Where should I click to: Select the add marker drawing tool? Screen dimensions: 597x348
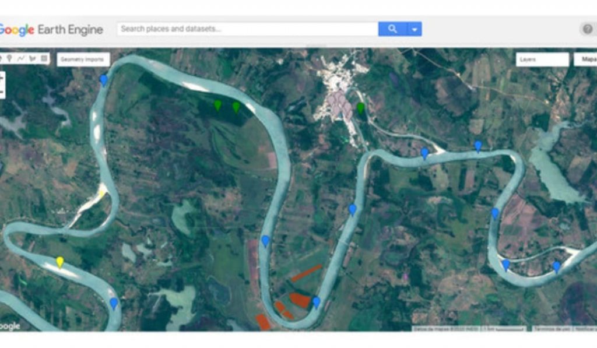pyautogui.click(x=9, y=59)
